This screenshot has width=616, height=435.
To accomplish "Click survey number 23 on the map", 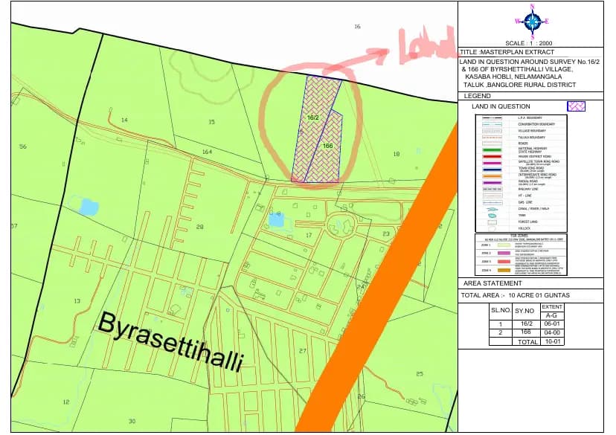I will [386, 233].
